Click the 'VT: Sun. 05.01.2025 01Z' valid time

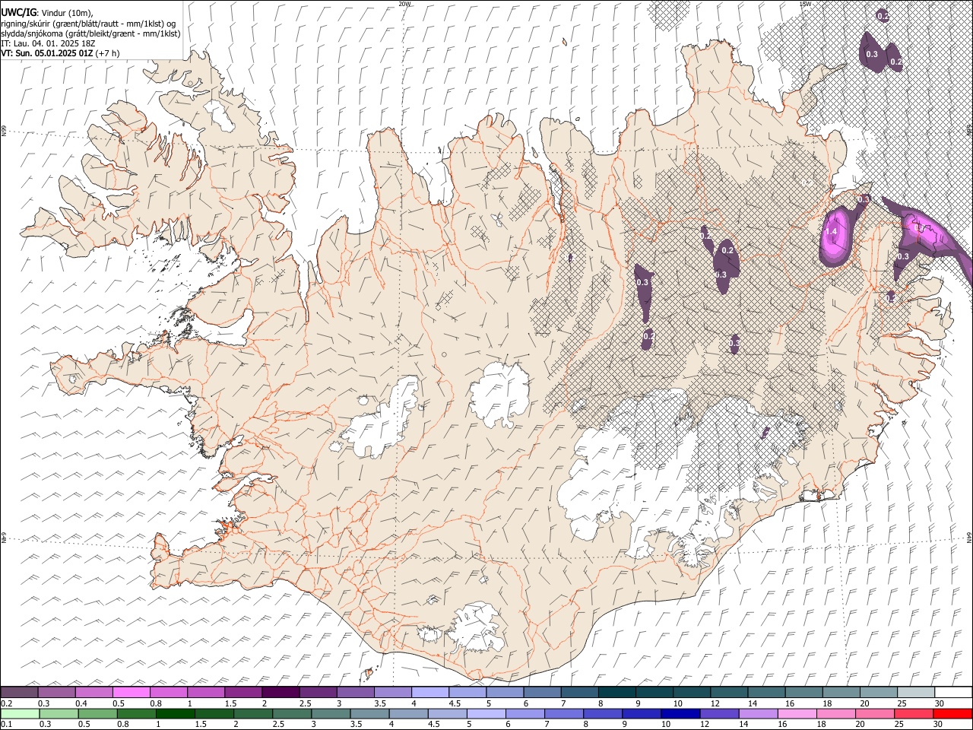coord(47,53)
